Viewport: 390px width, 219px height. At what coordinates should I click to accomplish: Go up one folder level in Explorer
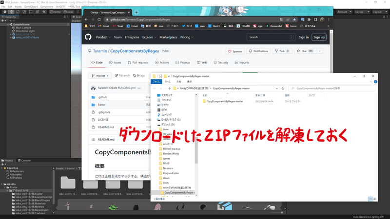coord(169,89)
